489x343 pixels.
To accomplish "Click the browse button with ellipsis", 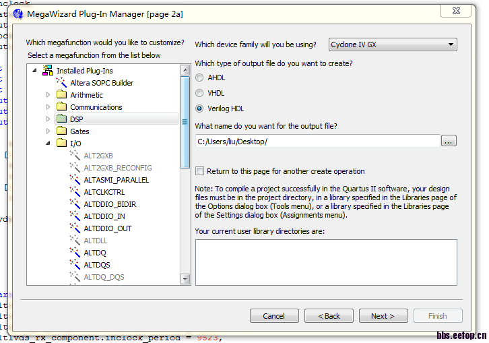I will click(x=450, y=141).
